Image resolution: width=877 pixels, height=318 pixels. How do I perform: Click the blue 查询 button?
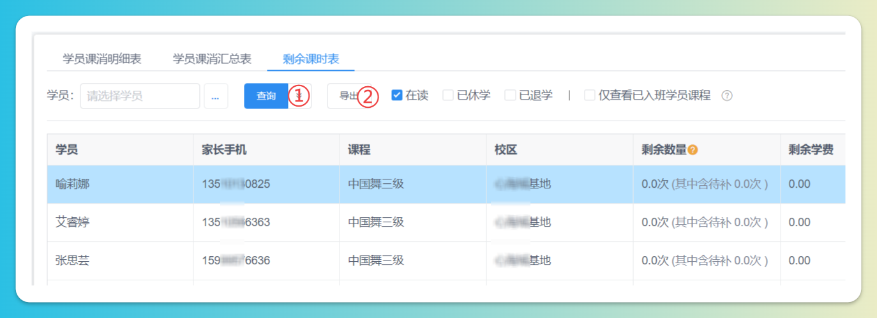(x=266, y=96)
